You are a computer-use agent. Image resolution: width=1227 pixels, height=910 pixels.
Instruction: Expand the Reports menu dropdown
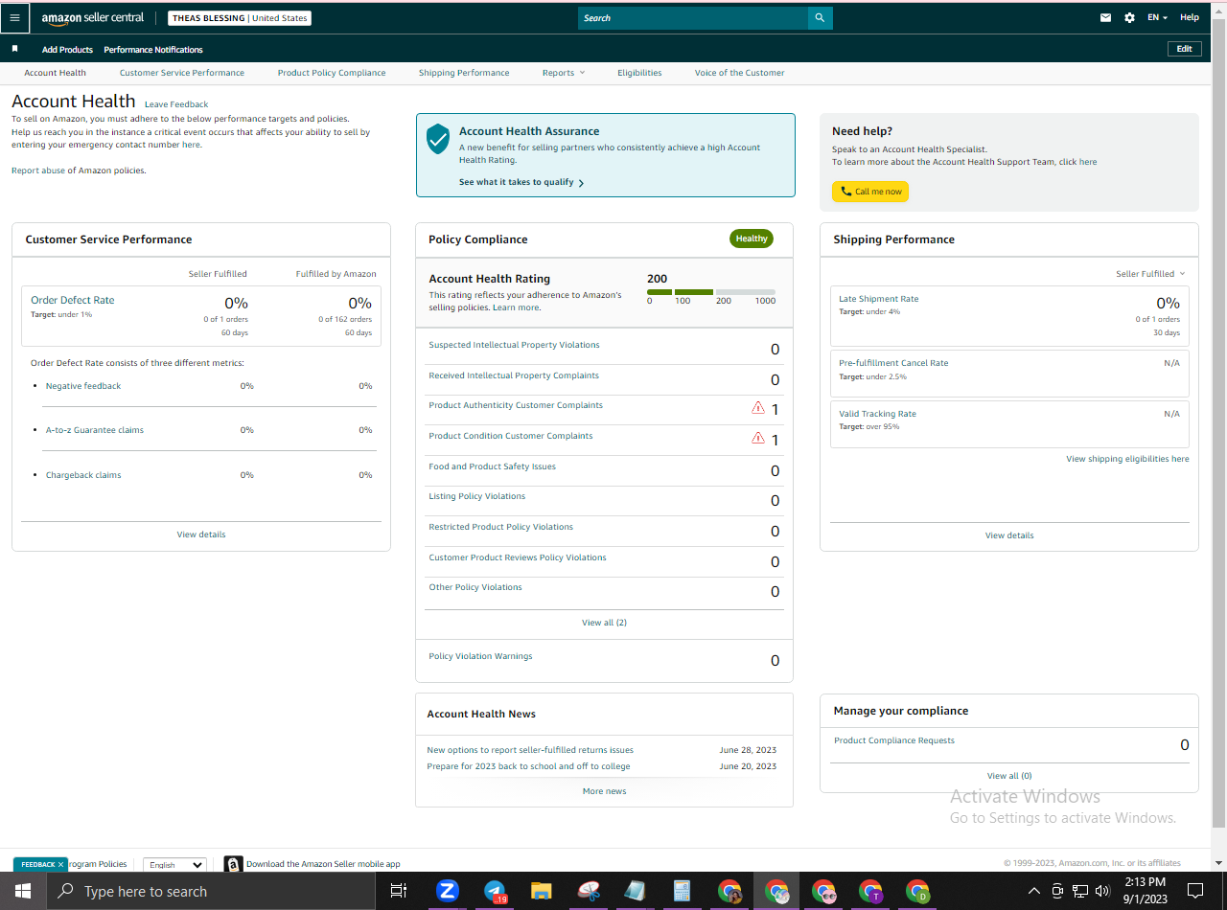[563, 73]
